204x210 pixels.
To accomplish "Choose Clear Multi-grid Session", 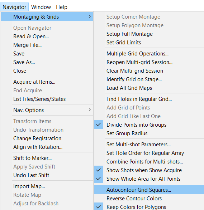I will pyautogui.click(x=149, y=71).
